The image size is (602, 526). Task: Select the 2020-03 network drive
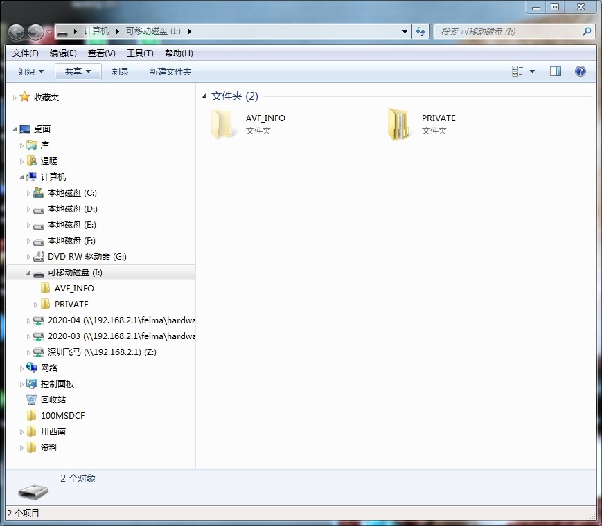coord(121,336)
